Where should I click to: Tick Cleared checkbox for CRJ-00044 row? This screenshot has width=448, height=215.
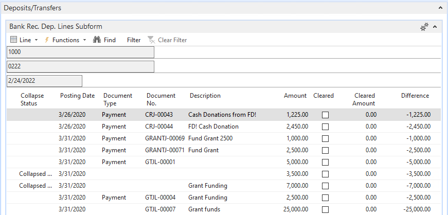coord(325,127)
